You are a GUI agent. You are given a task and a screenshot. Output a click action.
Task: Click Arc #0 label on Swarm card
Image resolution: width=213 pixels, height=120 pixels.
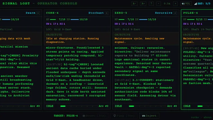(35, 106)
